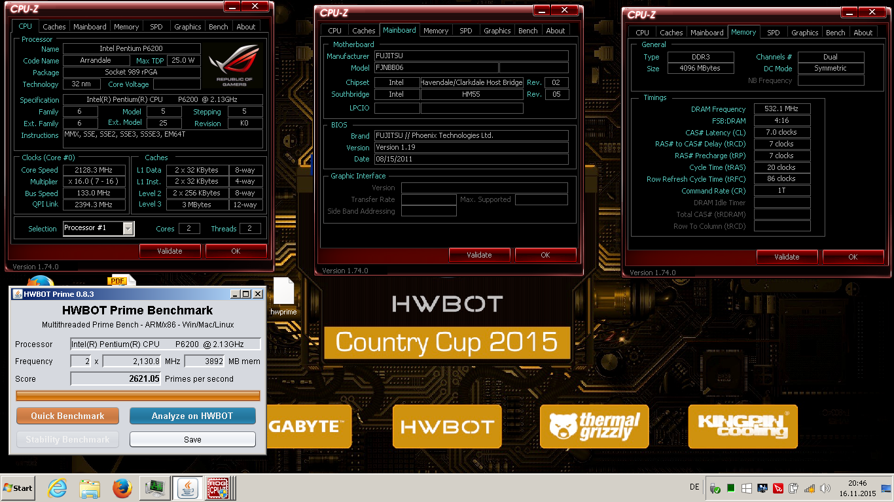
Task: Switch to About tab in the middle CPU-Z window
Action: [556, 31]
